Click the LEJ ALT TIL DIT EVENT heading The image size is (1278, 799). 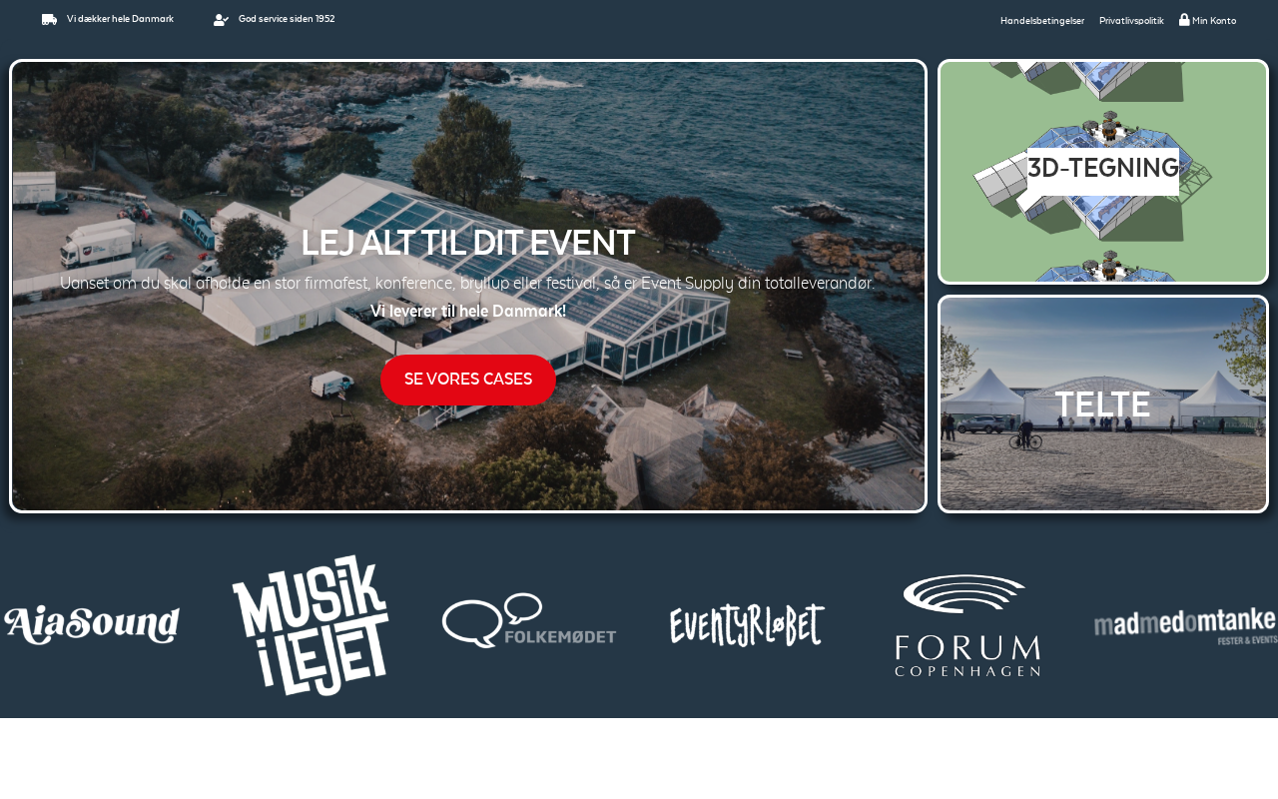pos(468,243)
